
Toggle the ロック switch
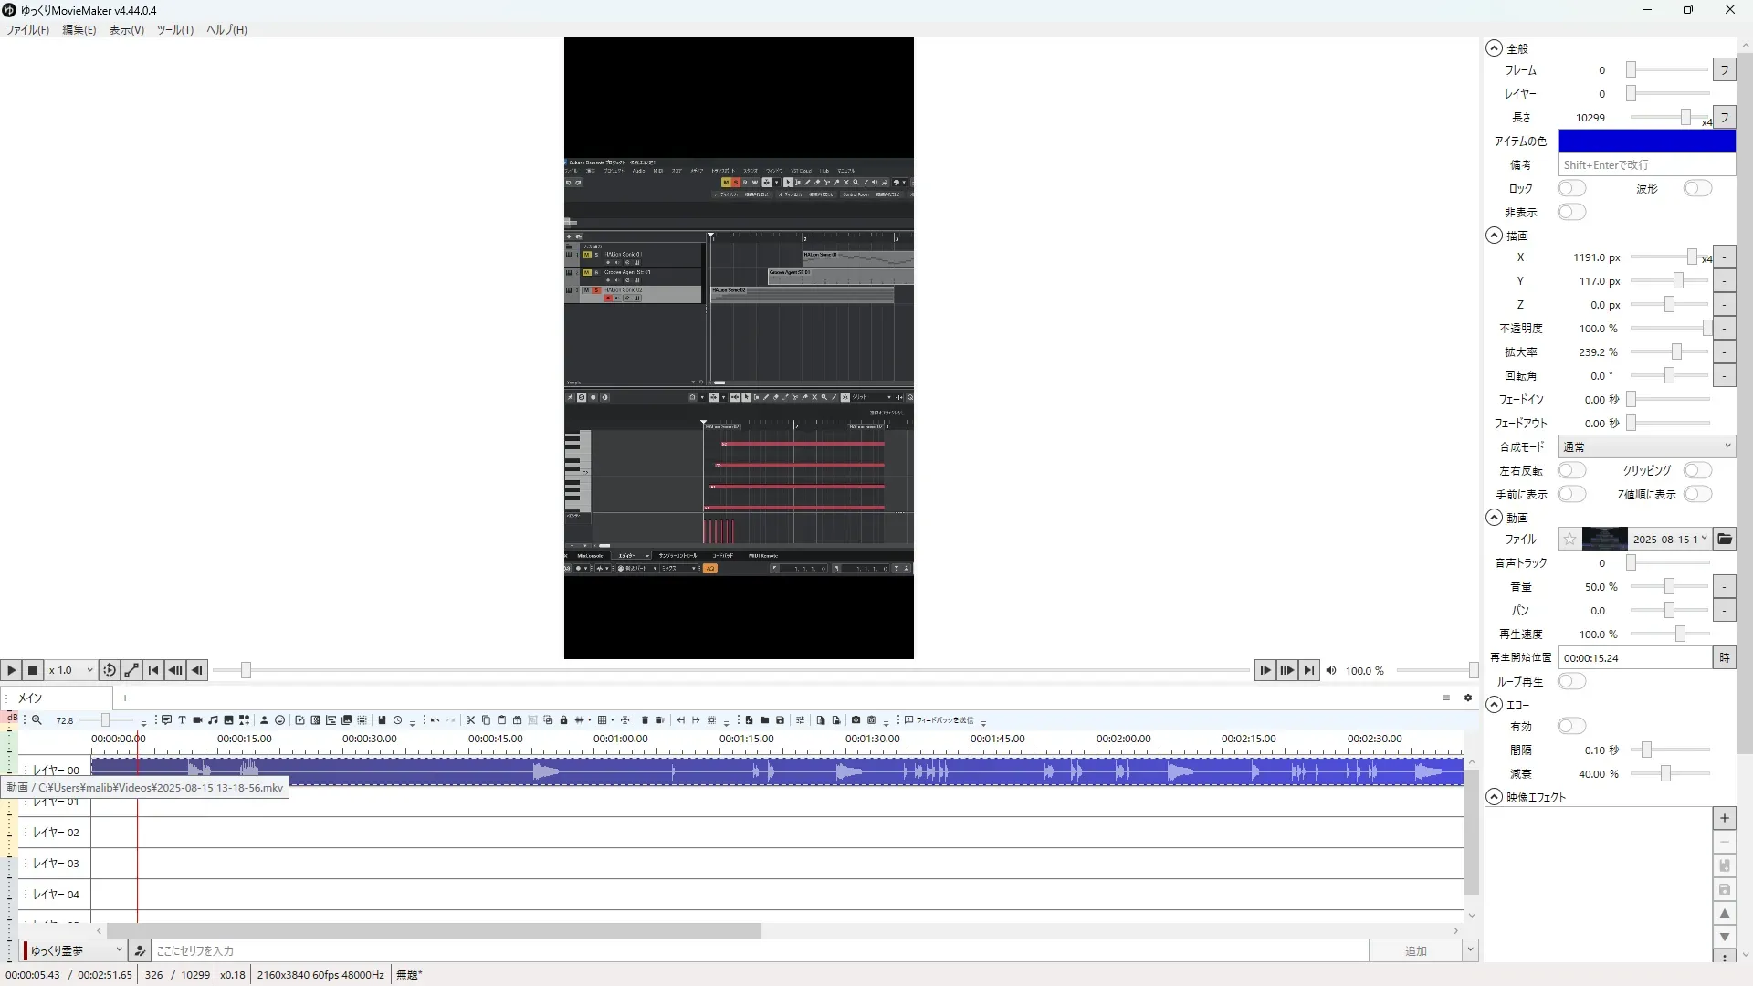(x=1571, y=189)
